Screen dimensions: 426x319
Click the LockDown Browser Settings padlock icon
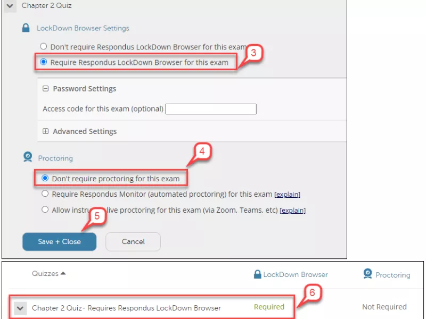coord(26,28)
